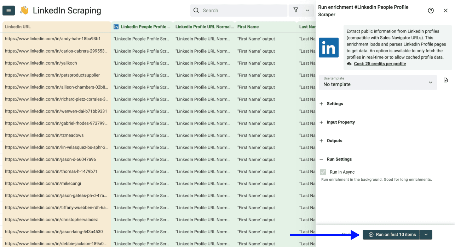Click the LinkedIn logo in the enrichment panel
The width and height of the screenshot is (455, 247).
[x=329, y=47]
